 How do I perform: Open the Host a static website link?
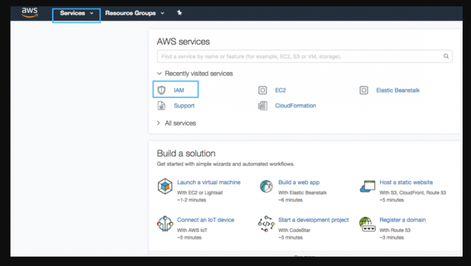406,182
